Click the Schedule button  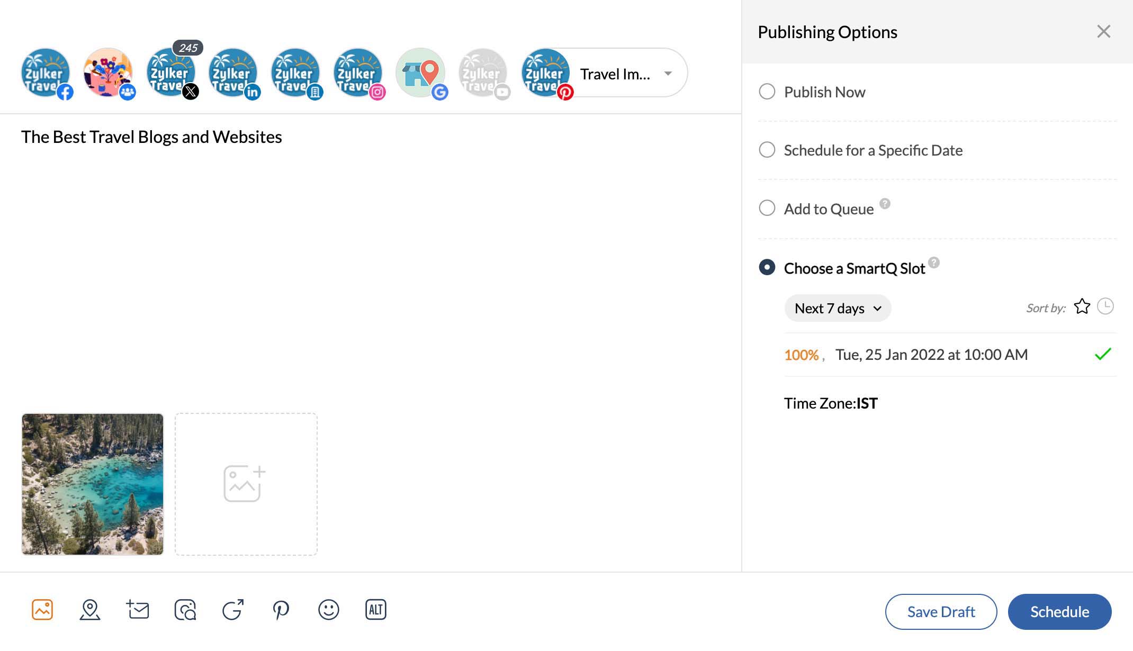pos(1059,612)
